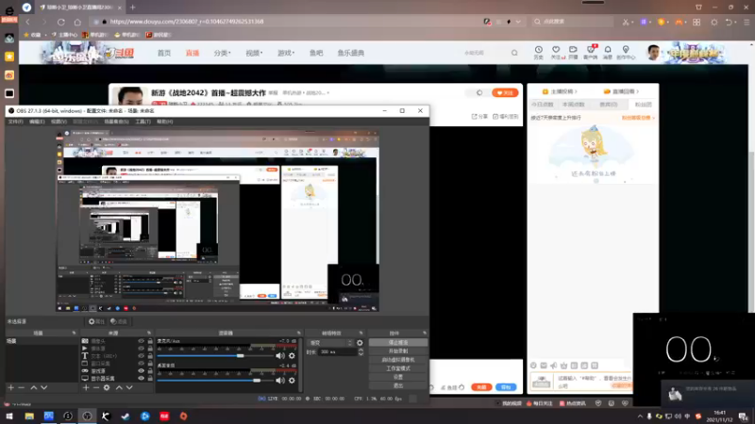Click the 启动虚拟摄像机 button
755x424 pixels.
click(397, 360)
